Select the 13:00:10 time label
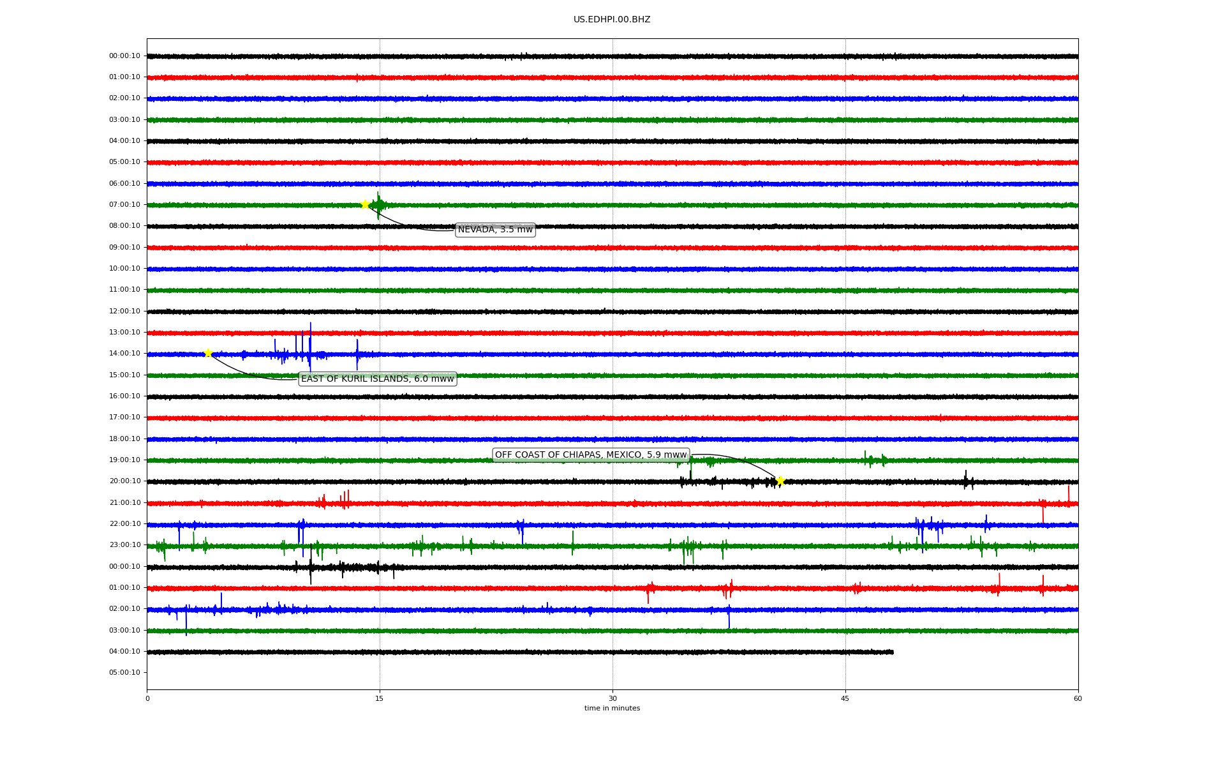 (x=124, y=333)
